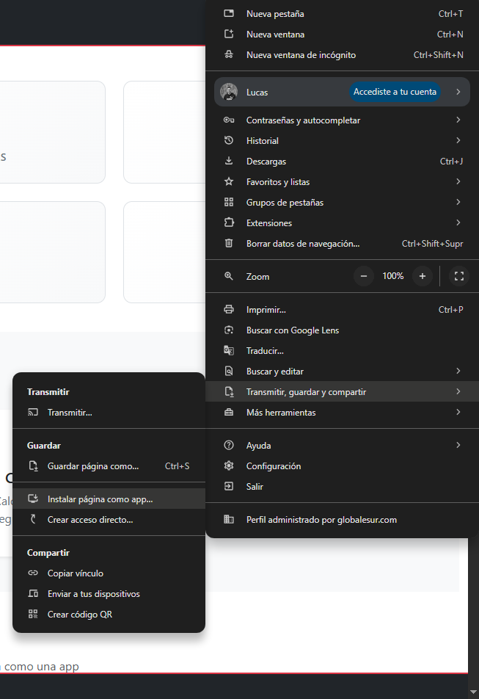479x699 pixels.
Task: Click the trash icon for clearing browsing data
Action: pyautogui.click(x=229, y=244)
